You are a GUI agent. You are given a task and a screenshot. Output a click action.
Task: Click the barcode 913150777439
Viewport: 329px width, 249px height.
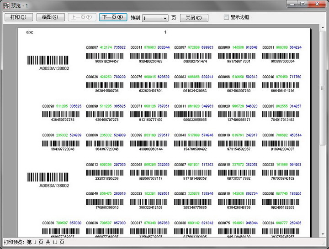pyautogui.click(x=149, y=114)
